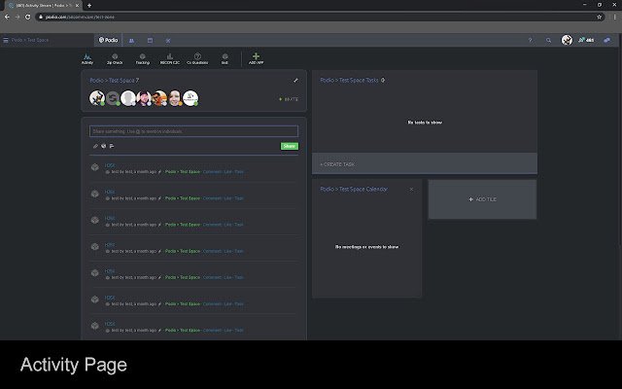The height and width of the screenshot is (389, 622).
Task: Open the Zip Check app
Action: [115, 58]
